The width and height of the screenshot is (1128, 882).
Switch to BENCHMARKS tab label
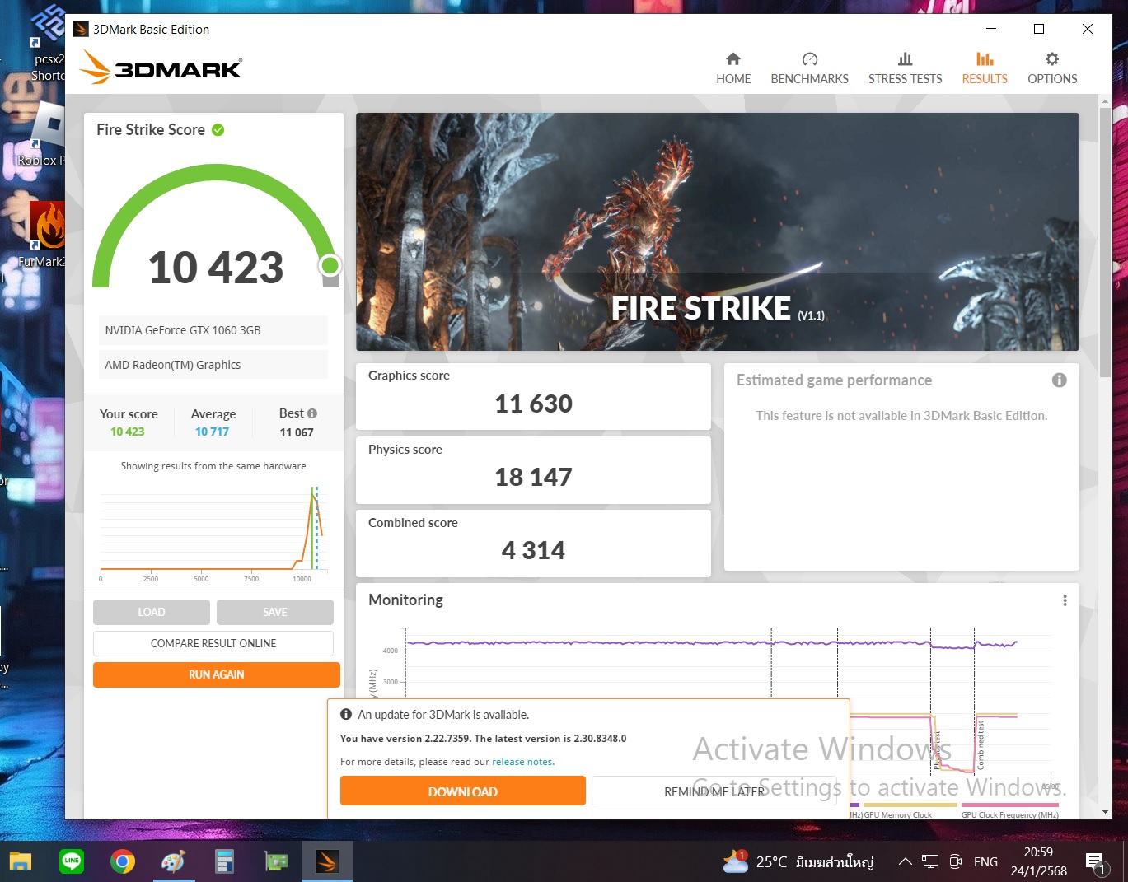(809, 79)
